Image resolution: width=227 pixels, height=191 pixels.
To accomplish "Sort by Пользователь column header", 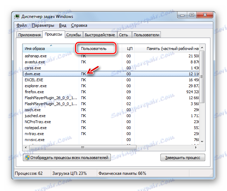I will pos(100,48).
